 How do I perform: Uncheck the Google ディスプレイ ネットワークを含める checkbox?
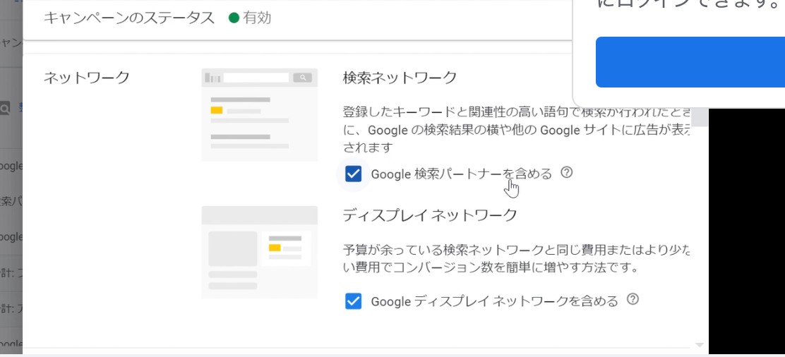tap(354, 301)
